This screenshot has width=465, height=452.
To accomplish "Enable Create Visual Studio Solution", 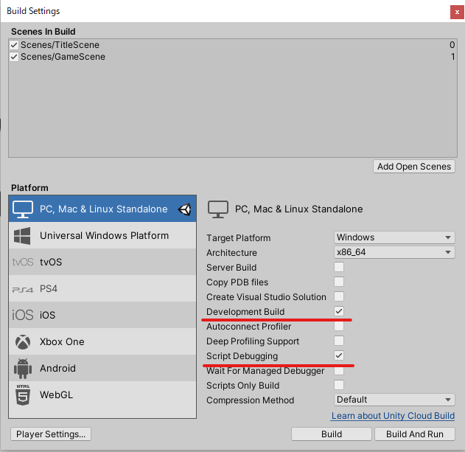I will pyautogui.click(x=339, y=296).
